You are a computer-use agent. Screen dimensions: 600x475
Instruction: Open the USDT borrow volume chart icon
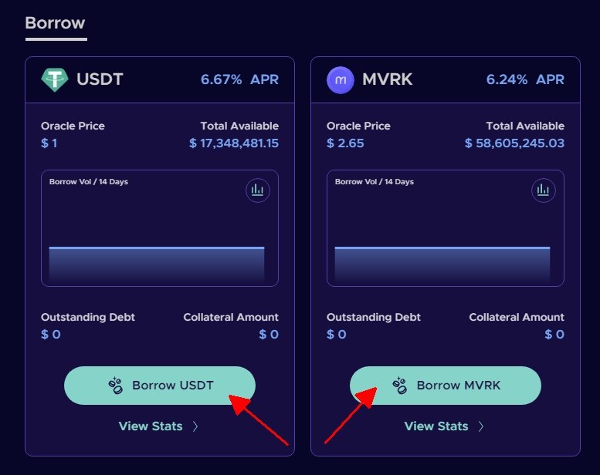click(x=257, y=190)
